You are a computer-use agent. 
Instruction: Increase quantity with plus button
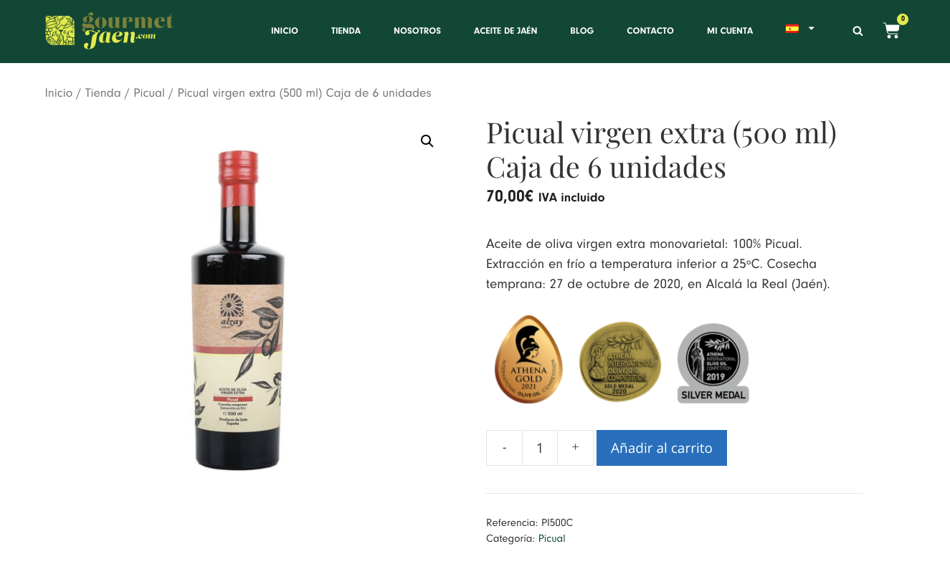point(575,448)
